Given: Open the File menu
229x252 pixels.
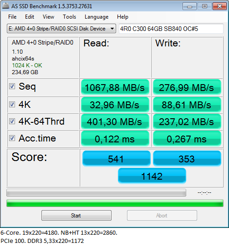Looking at the screenshot, I should [x=12, y=17].
